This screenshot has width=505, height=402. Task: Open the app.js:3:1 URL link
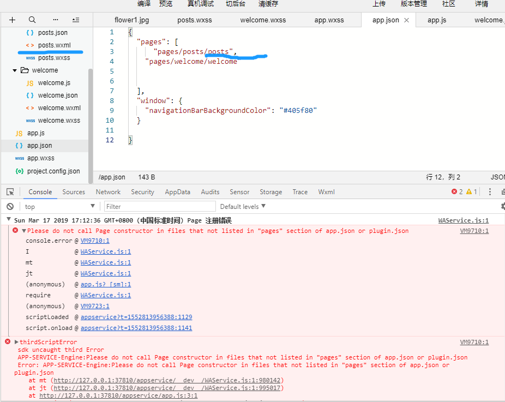coord(118,395)
